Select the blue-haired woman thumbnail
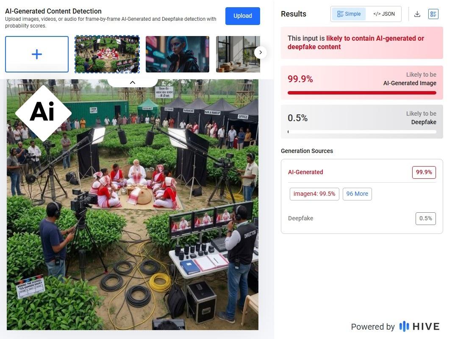 [x=178, y=54]
